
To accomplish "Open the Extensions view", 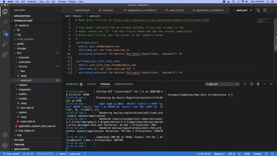I will tap(5, 55).
